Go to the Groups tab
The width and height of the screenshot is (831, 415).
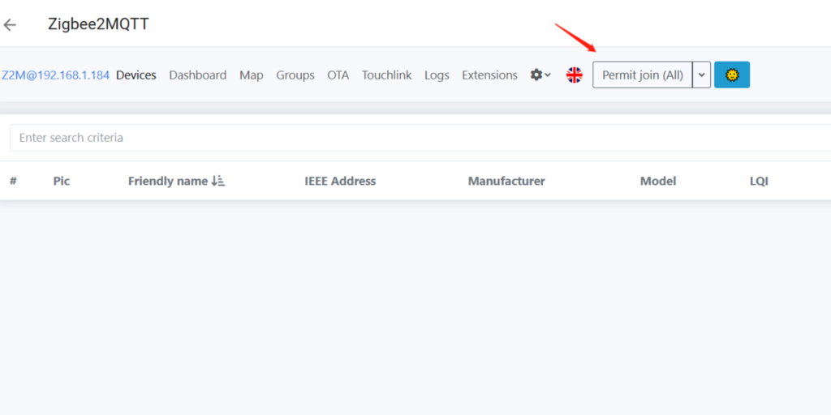(x=295, y=75)
